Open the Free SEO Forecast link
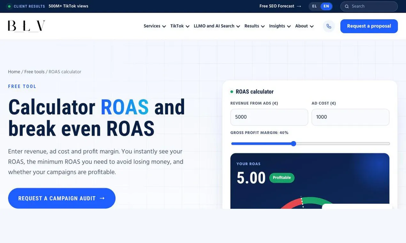The image size is (406, 243). (x=280, y=6)
